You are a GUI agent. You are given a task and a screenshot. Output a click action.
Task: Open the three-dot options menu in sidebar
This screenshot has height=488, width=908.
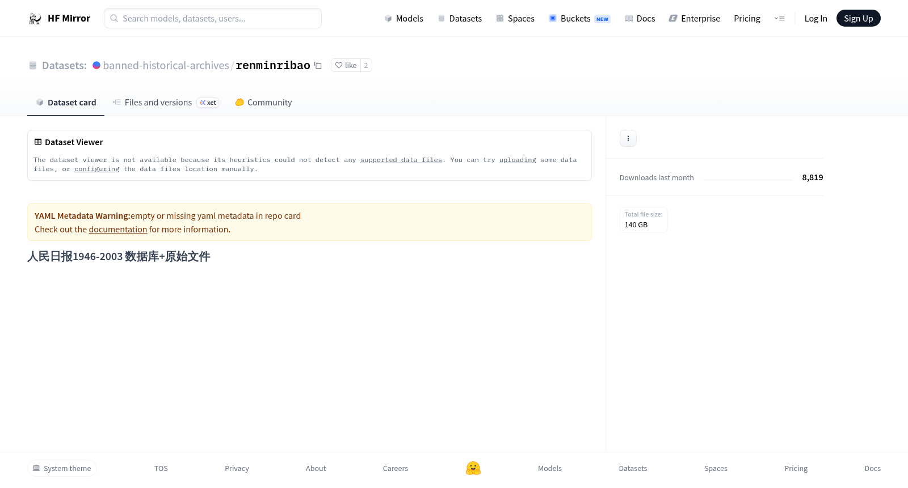click(628, 138)
